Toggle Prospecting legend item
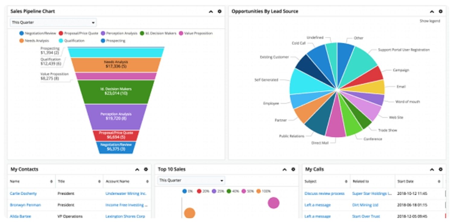 (113, 41)
